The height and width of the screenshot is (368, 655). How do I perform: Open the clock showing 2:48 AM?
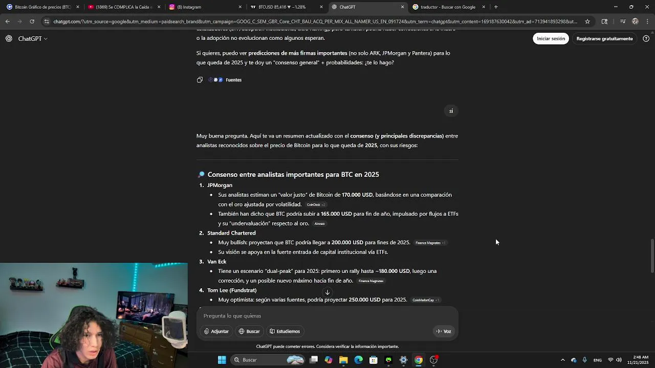pyautogui.click(x=641, y=360)
